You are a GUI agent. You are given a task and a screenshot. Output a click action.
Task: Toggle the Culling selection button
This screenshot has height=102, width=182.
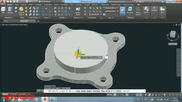122,11
